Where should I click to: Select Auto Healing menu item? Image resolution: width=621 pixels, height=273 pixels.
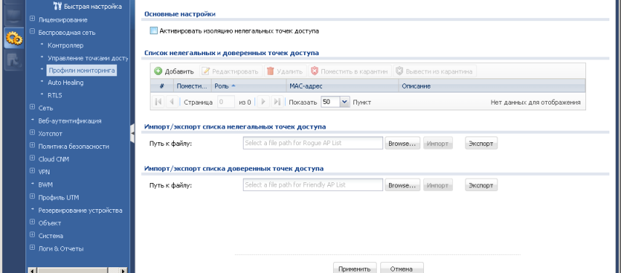point(65,83)
